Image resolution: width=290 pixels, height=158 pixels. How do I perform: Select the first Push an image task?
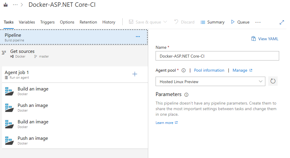[75, 107]
